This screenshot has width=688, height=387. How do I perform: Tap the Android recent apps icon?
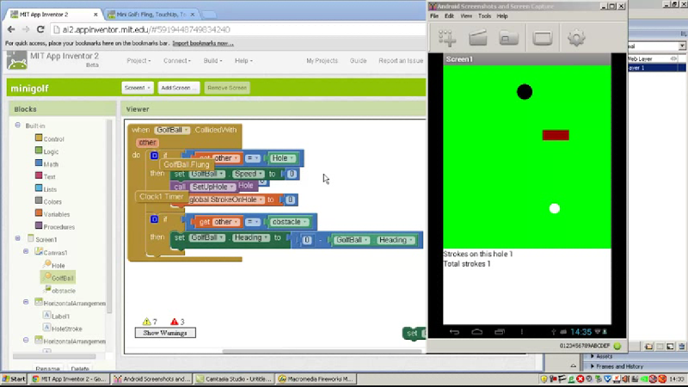(x=500, y=332)
